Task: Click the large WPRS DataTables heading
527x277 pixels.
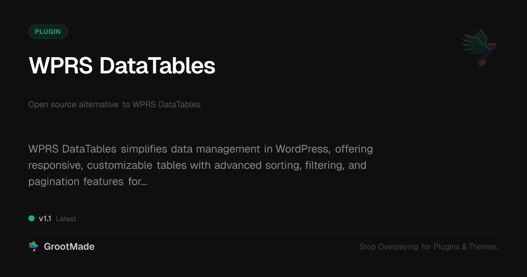Action: pyautogui.click(x=122, y=66)
